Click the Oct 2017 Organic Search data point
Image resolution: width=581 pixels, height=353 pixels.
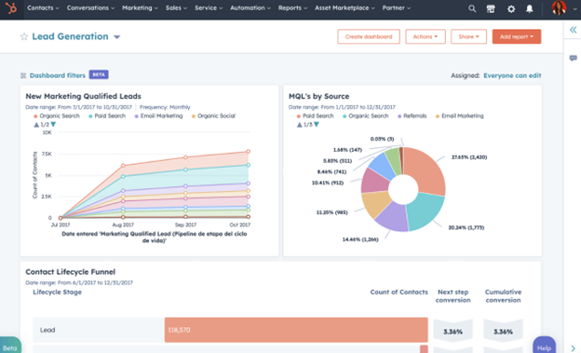click(249, 151)
